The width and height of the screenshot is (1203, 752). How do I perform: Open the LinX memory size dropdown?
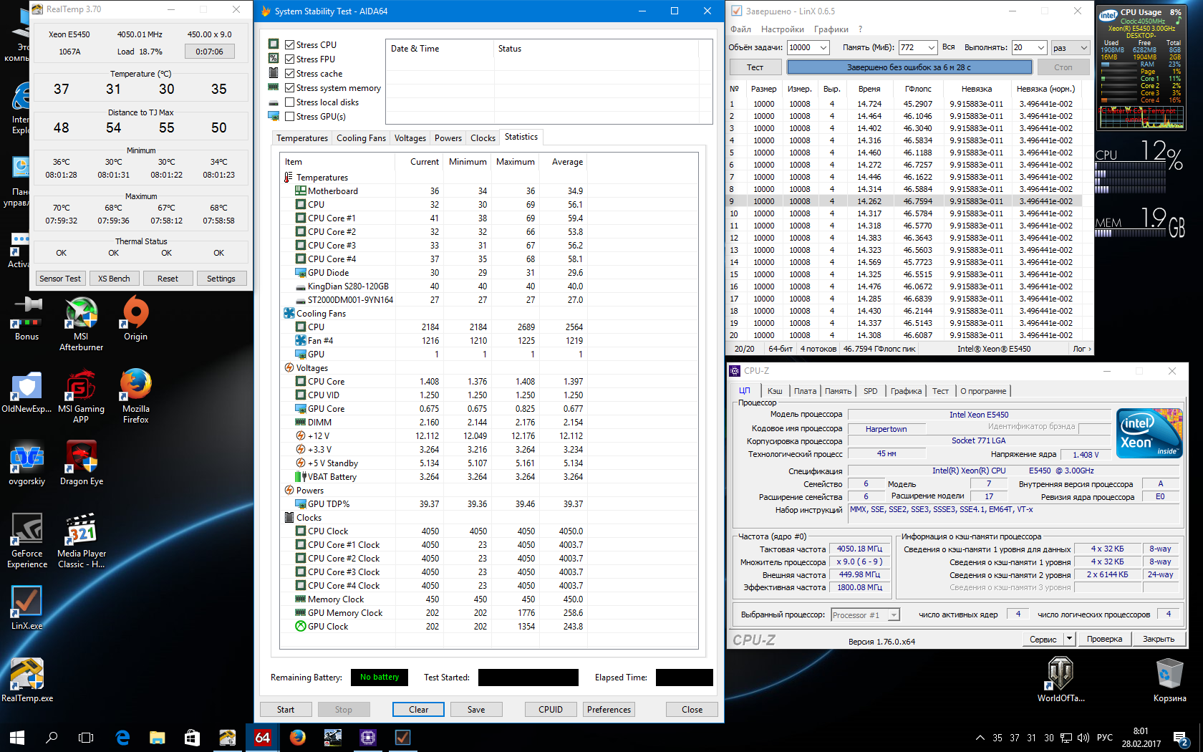point(931,48)
